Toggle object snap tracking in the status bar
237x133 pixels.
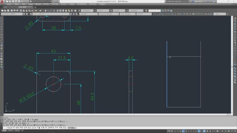coord(196,131)
